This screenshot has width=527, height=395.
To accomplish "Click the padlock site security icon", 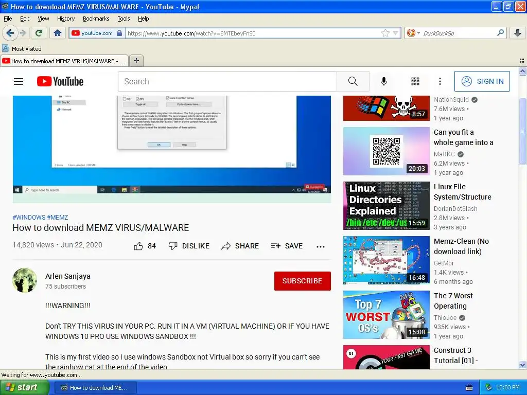I will [119, 33].
